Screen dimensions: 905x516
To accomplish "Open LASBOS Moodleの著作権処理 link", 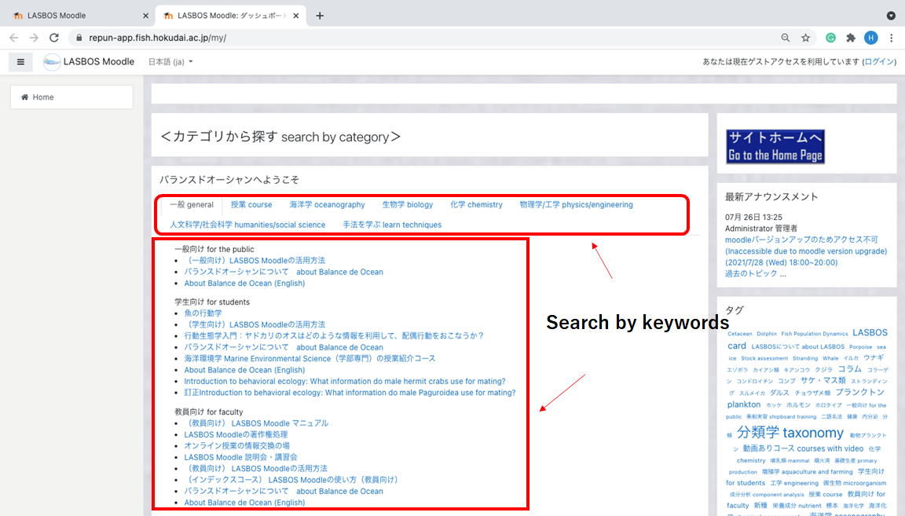I will point(236,434).
